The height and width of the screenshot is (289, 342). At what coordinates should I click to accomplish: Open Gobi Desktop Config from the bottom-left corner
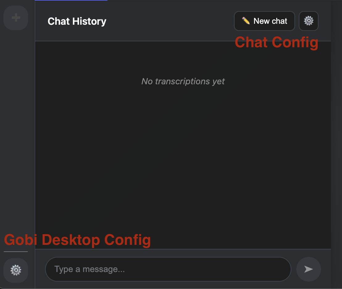[x=15, y=270]
